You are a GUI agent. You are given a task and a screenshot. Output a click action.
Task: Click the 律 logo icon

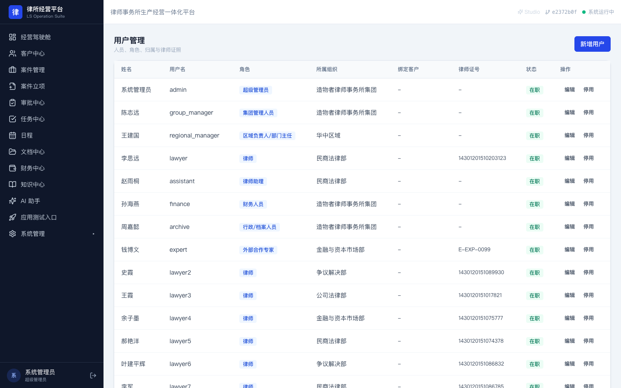(x=16, y=12)
